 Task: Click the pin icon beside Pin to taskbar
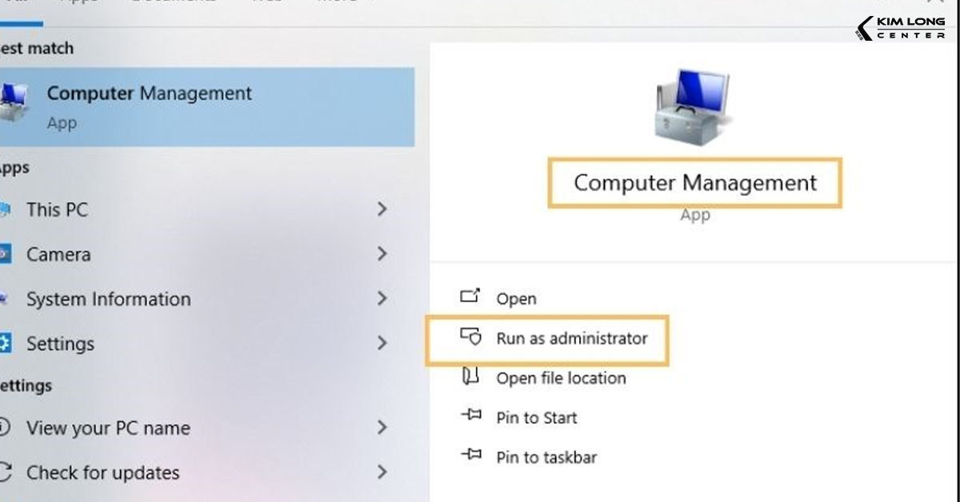coord(470,456)
